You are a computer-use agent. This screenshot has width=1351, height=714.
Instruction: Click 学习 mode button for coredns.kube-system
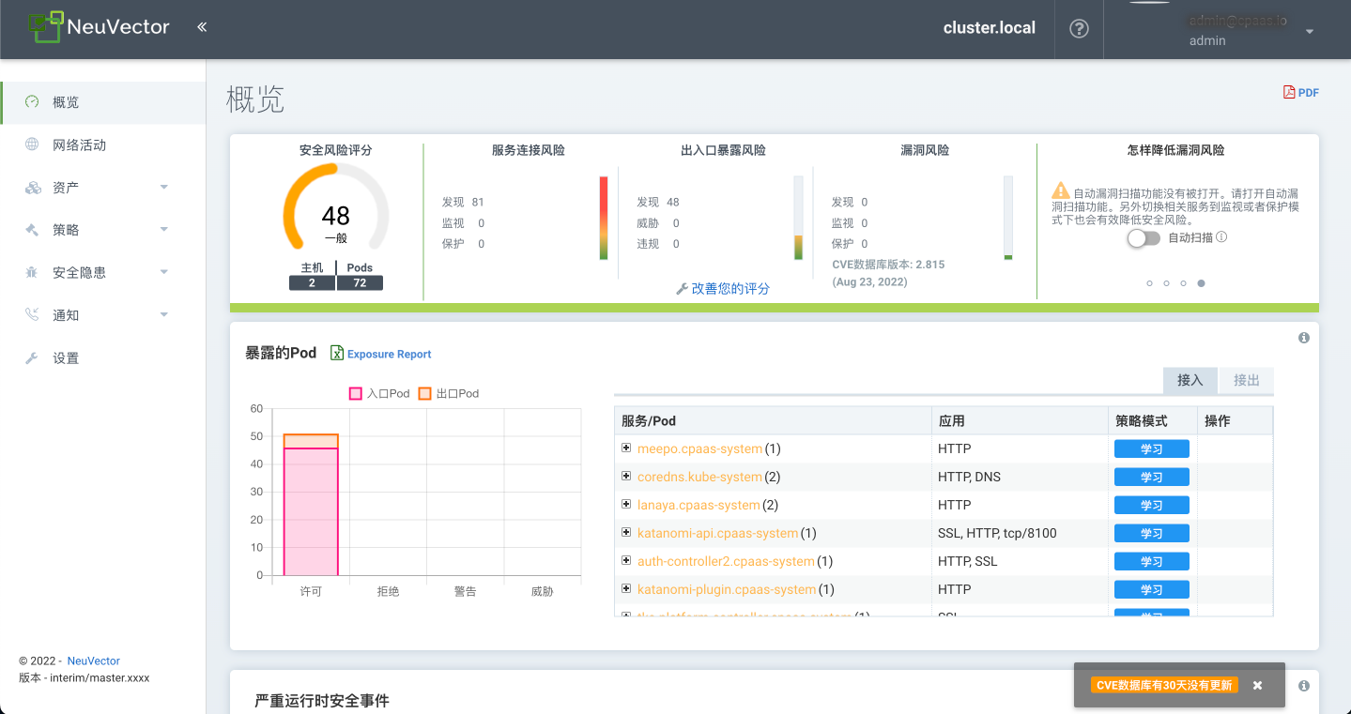[x=1151, y=477]
